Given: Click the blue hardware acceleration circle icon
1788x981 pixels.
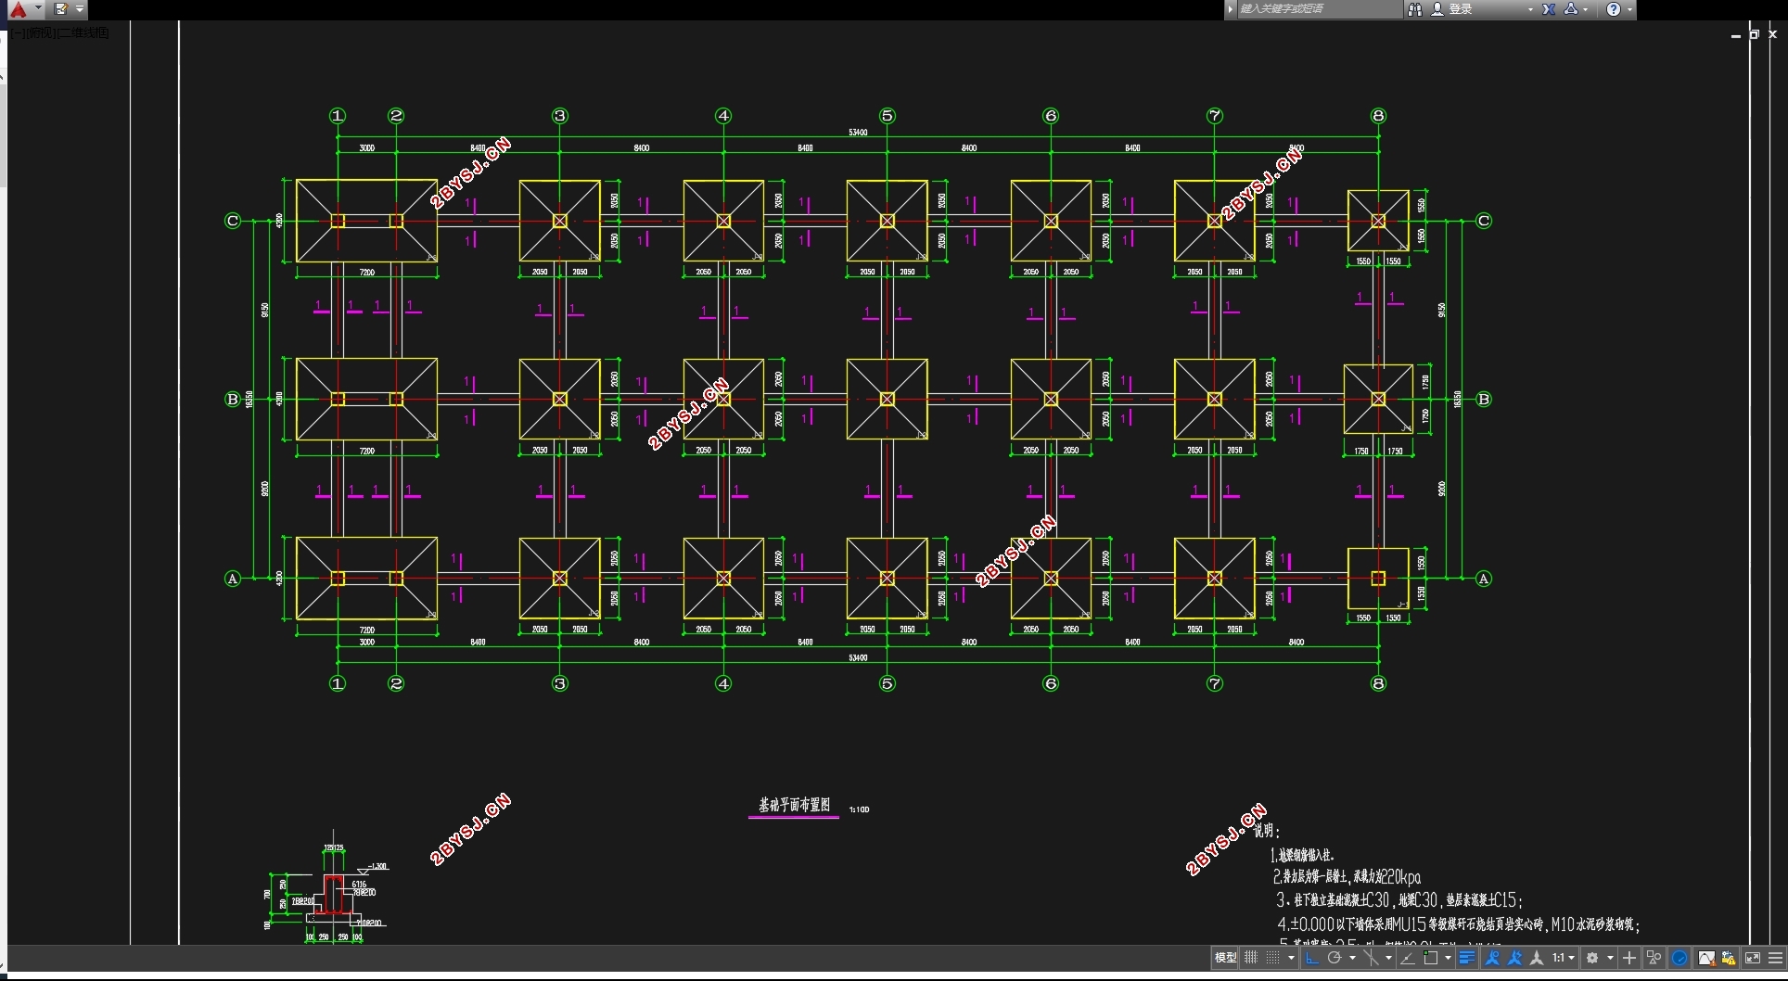Looking at the screenshot, I should (x=1679, y=958).
